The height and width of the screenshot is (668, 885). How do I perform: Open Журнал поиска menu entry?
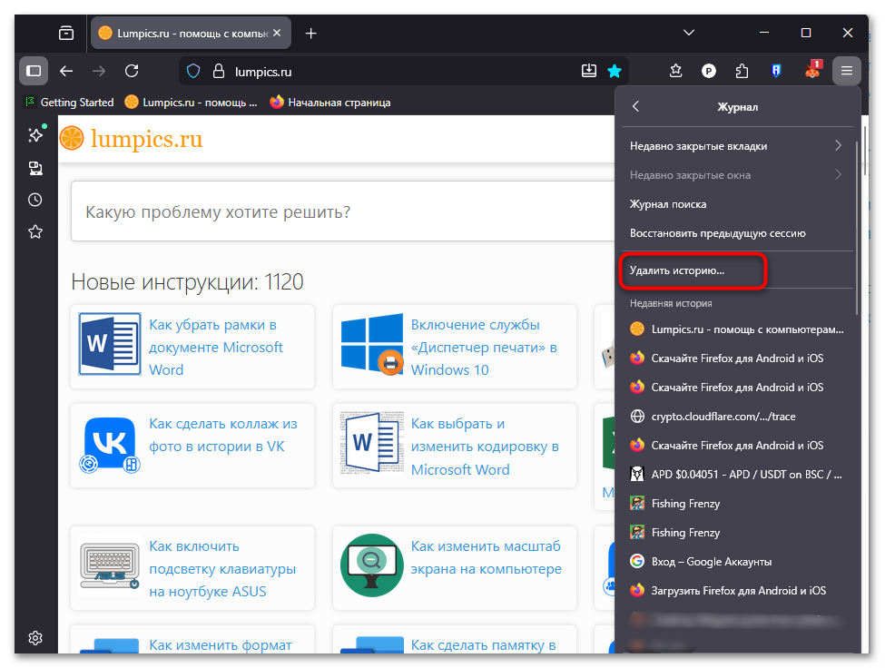(737, 204)
